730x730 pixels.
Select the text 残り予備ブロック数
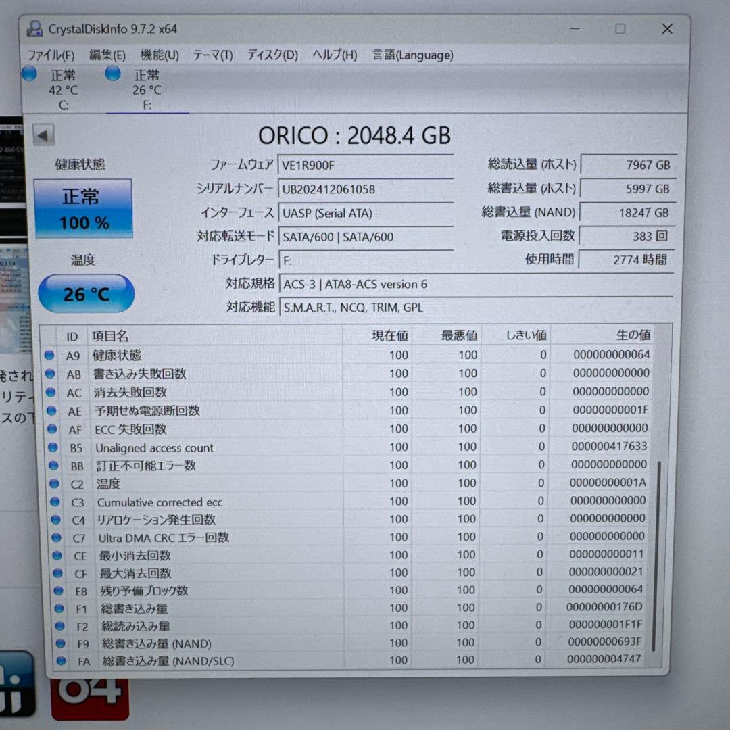pyautogui.click(x=145, y=591)
